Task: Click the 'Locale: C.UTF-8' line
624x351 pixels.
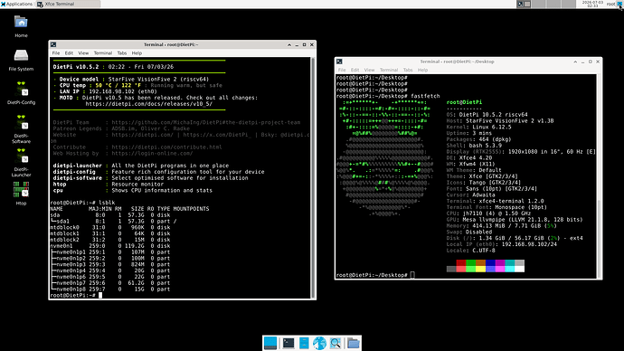Action: 471,251
